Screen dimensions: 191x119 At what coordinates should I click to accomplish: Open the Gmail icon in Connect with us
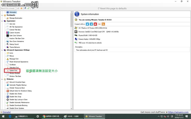(x=99, y=24)
